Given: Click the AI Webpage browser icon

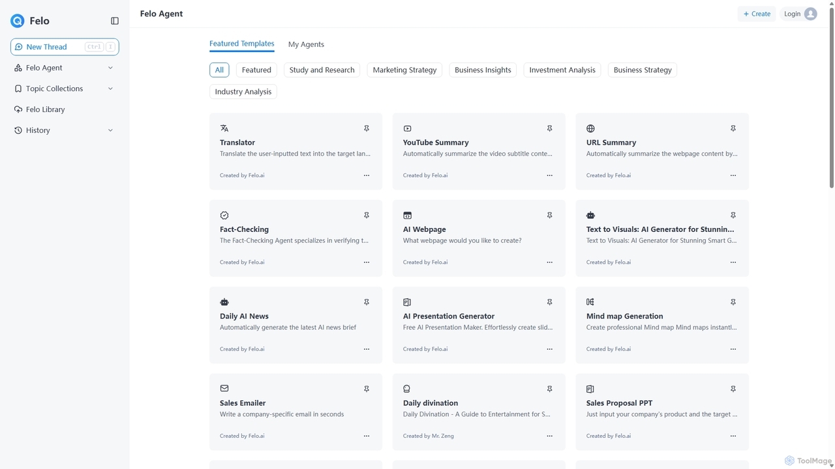Looking at the screenshot, I should click(408, 215).
